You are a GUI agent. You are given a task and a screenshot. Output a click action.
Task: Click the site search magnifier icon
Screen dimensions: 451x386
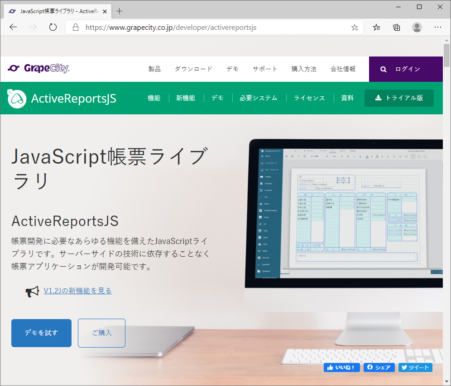pos(383,69)
